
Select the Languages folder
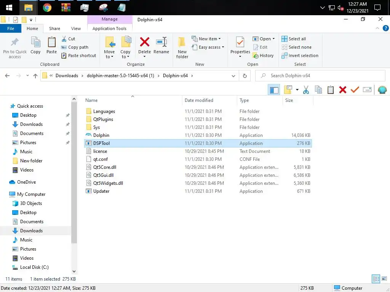(x=198, y=111)
